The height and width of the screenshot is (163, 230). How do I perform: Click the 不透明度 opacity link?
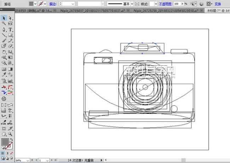[165, 4]
